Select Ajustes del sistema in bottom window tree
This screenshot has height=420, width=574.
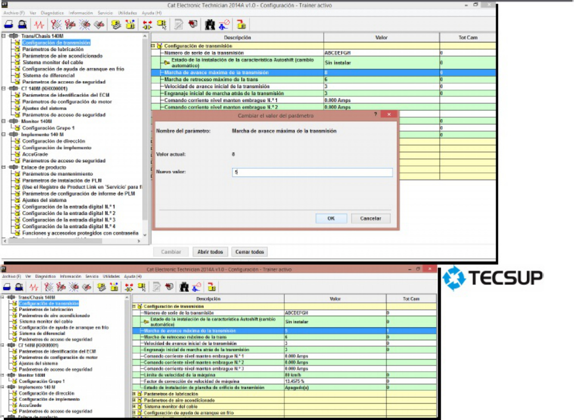[38, 363]
